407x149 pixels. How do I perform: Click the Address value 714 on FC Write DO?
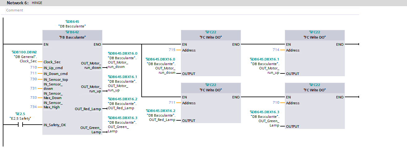click(276, 50)
